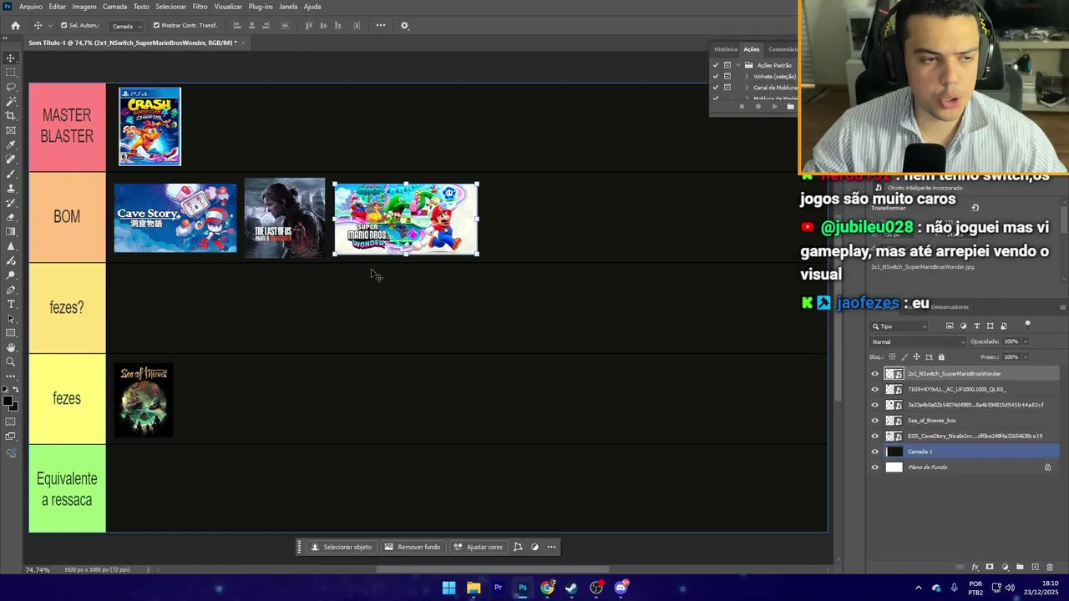This screenshot has height=601, width=1069.
Task: Select the Zoom tool
Action: pos(11,362)
